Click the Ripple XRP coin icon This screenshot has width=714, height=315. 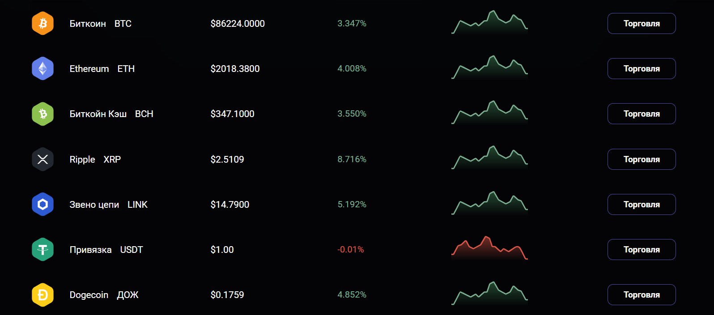tap(42, 159)
